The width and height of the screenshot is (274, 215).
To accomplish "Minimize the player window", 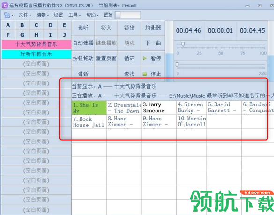I will (248, 6).
